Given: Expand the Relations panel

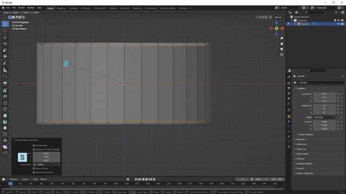Looking at the screenshot, I should tap(301, 140).
